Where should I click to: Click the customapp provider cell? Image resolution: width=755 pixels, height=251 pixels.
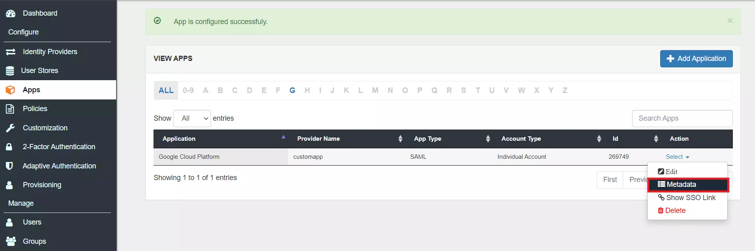346,157
